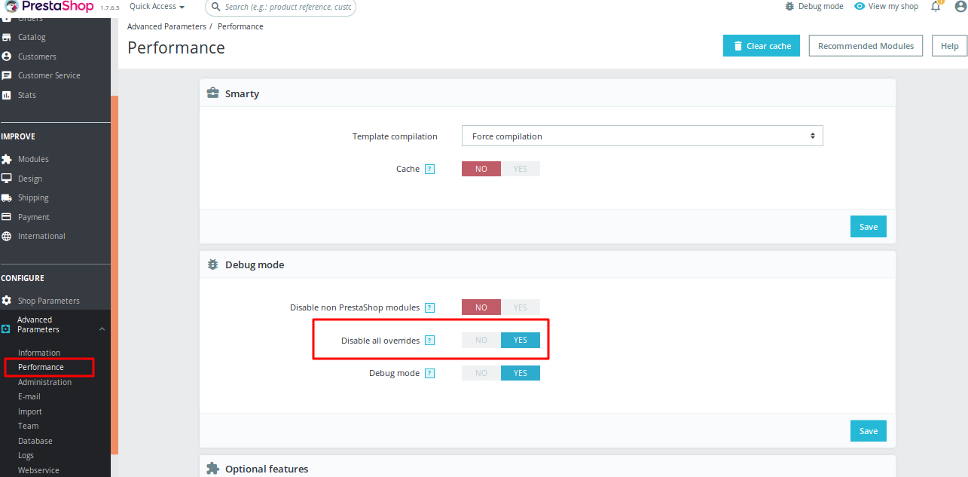Image resolution: width=968 pixels, height=477 pixels.
Task: Open Team submenu item
Action: [29, 426]
